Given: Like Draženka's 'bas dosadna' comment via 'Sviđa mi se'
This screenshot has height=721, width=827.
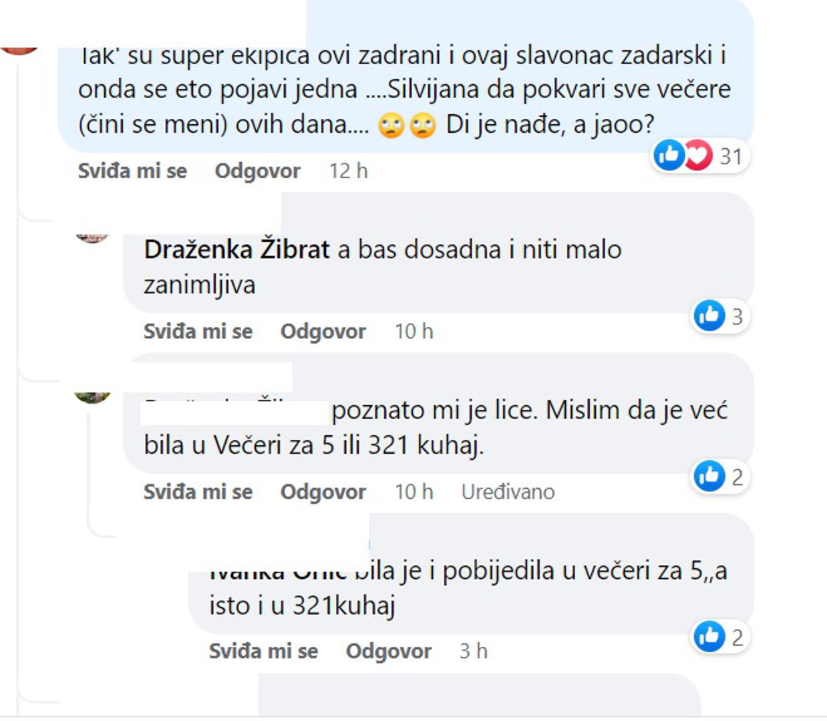Looking at the screenshot, I should pos(198,331).
